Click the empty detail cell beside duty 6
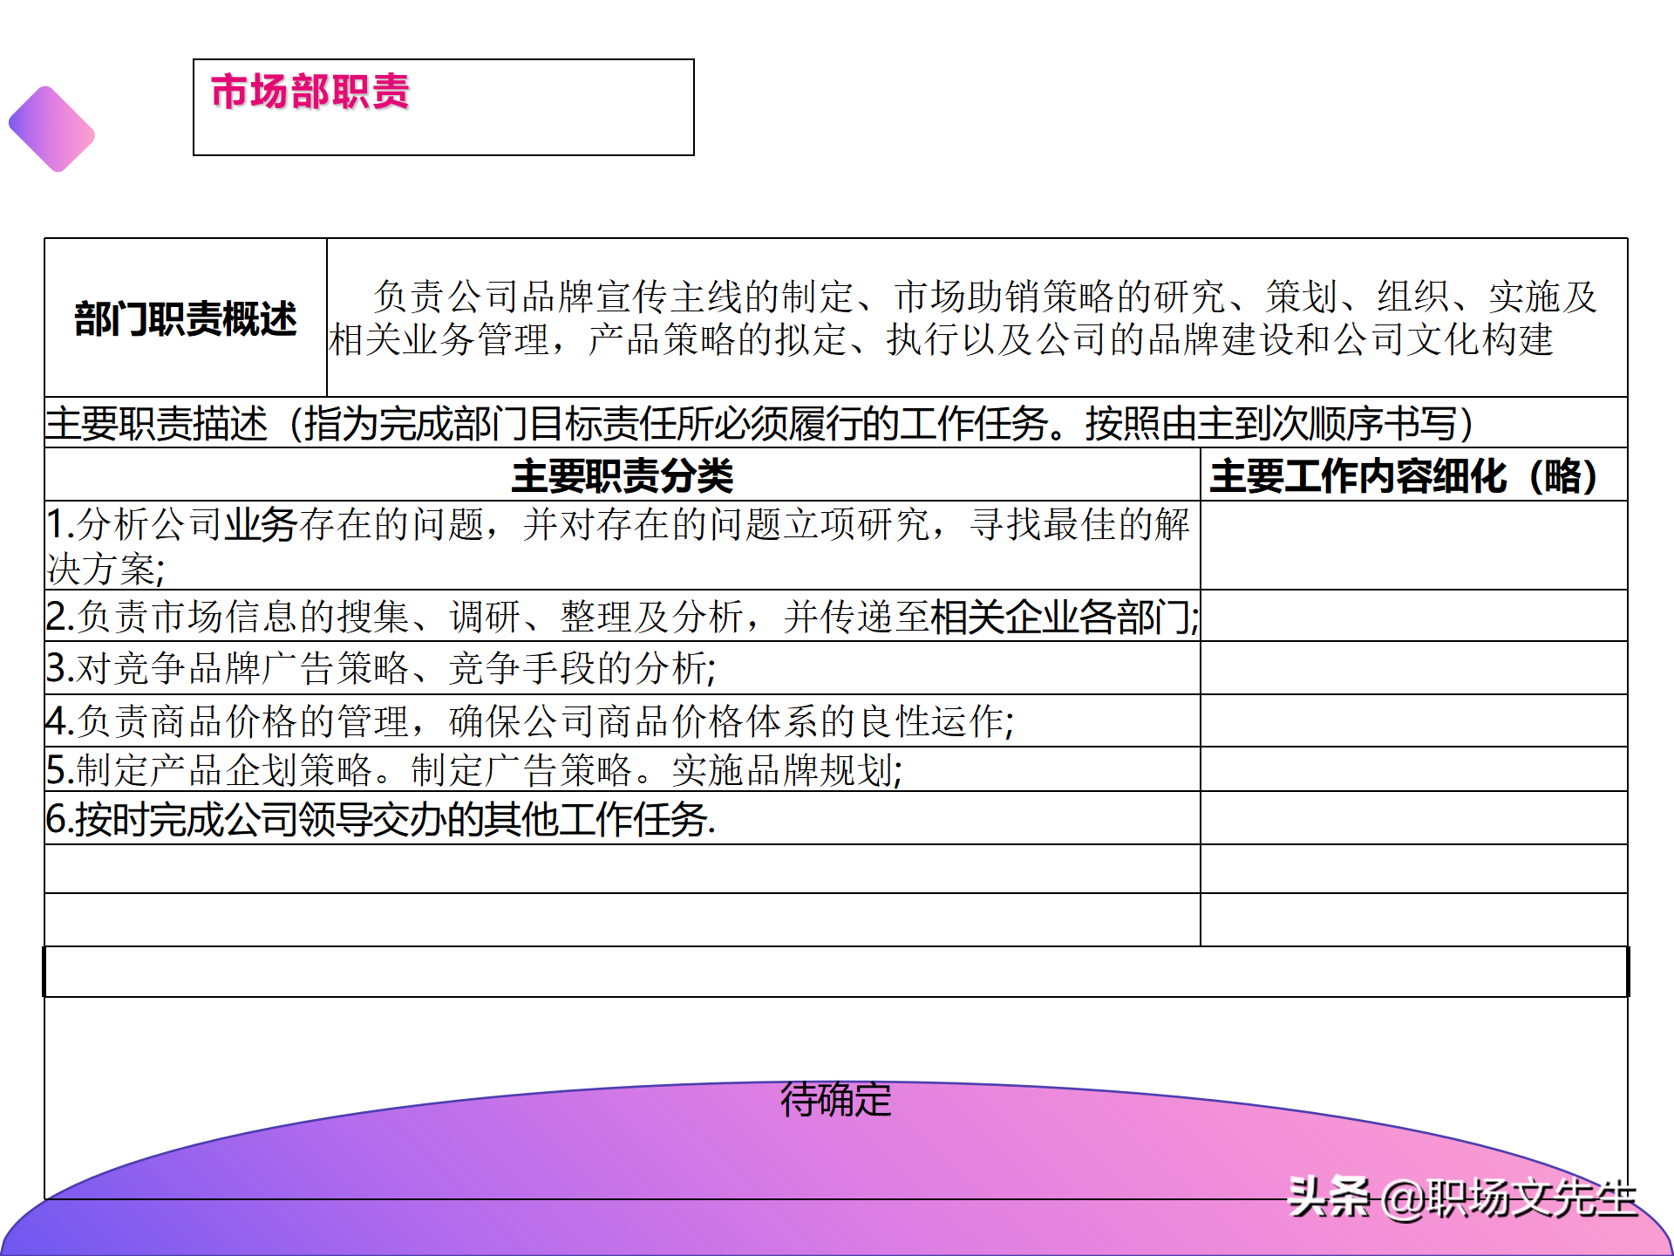This screenshot has width=1674, height=1256. pos(1413,819)
